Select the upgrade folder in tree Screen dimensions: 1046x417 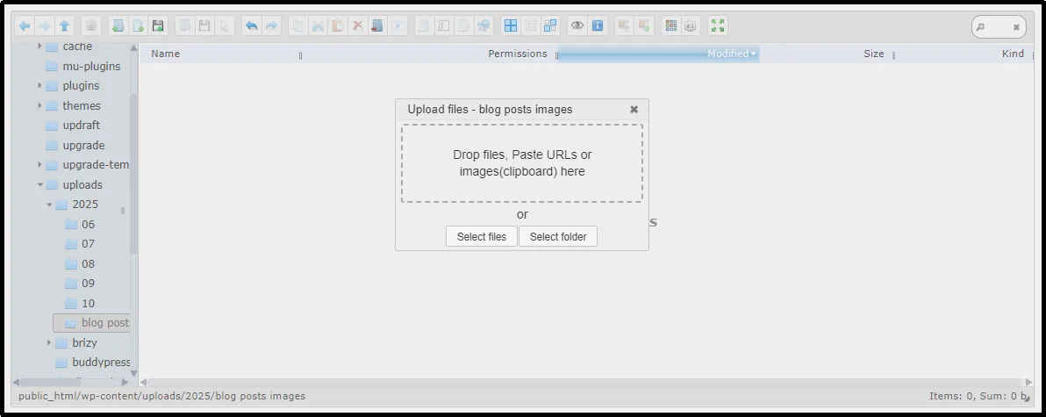click(75, 145)
